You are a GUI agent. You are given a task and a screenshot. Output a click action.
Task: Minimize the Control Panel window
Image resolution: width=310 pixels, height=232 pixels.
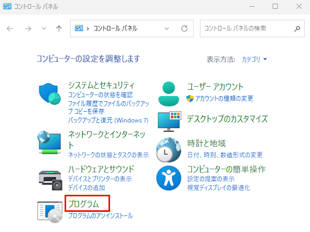[x=252, y=6]
